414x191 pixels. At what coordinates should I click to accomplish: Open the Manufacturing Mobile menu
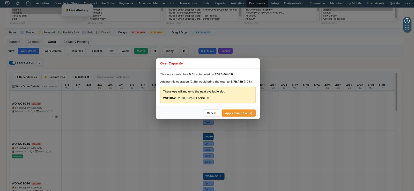point(346,3)
